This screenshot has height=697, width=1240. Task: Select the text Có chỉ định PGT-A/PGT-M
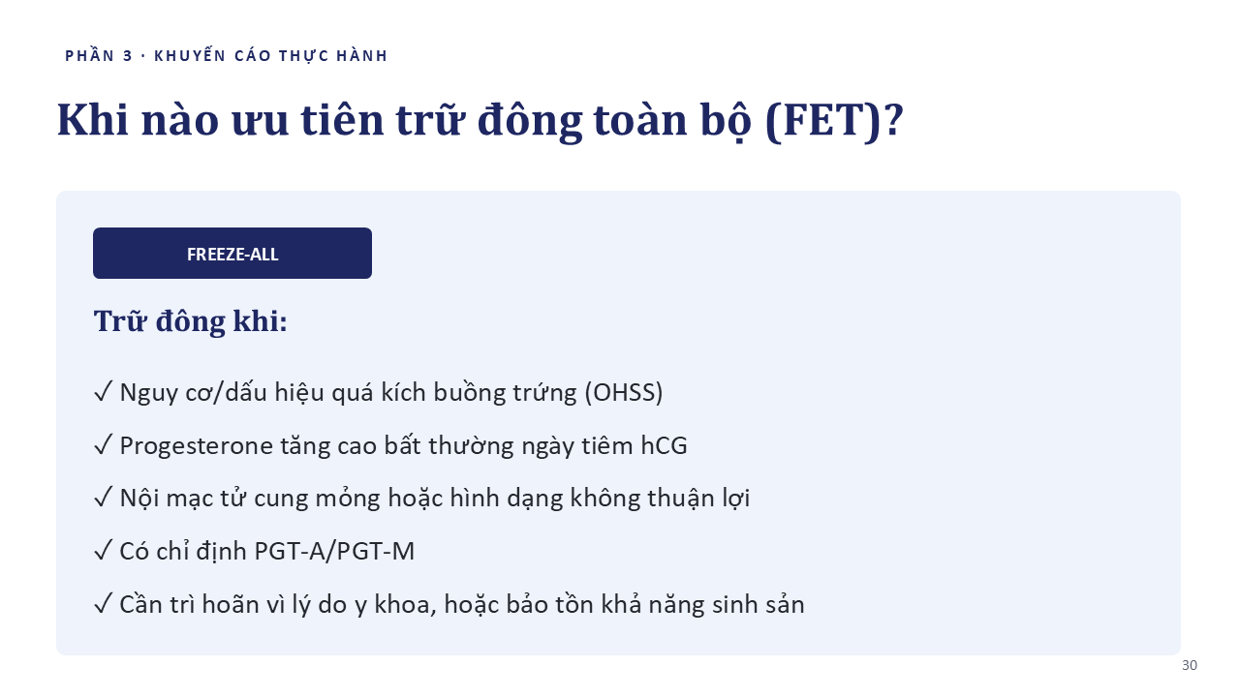click(267, 552)
